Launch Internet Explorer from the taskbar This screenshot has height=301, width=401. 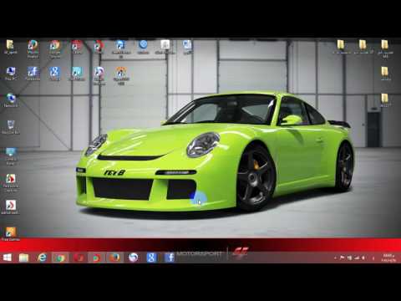[x=42, y=258]
